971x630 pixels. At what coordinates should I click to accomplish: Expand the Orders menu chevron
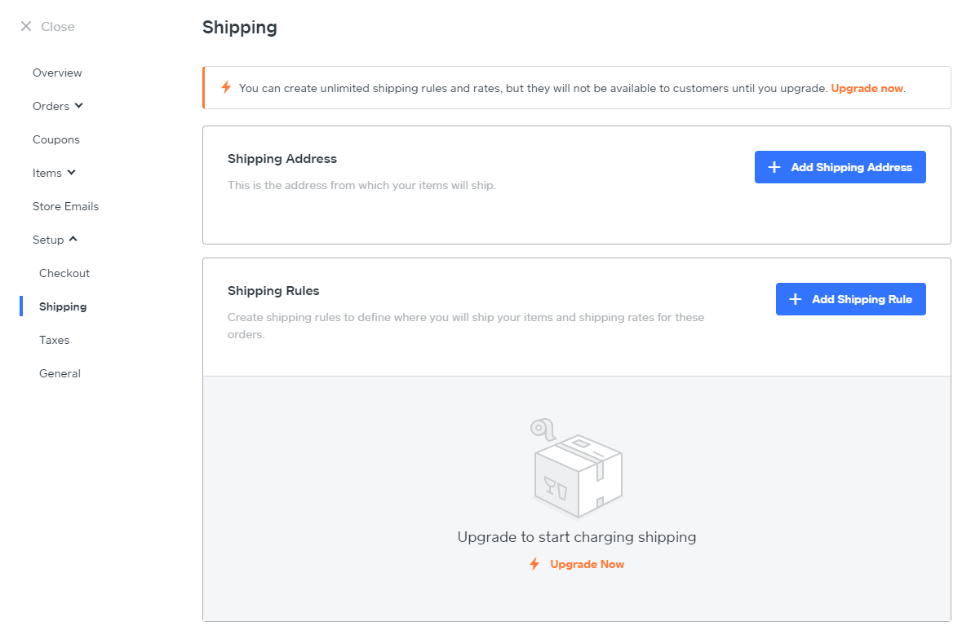point(79,106)
